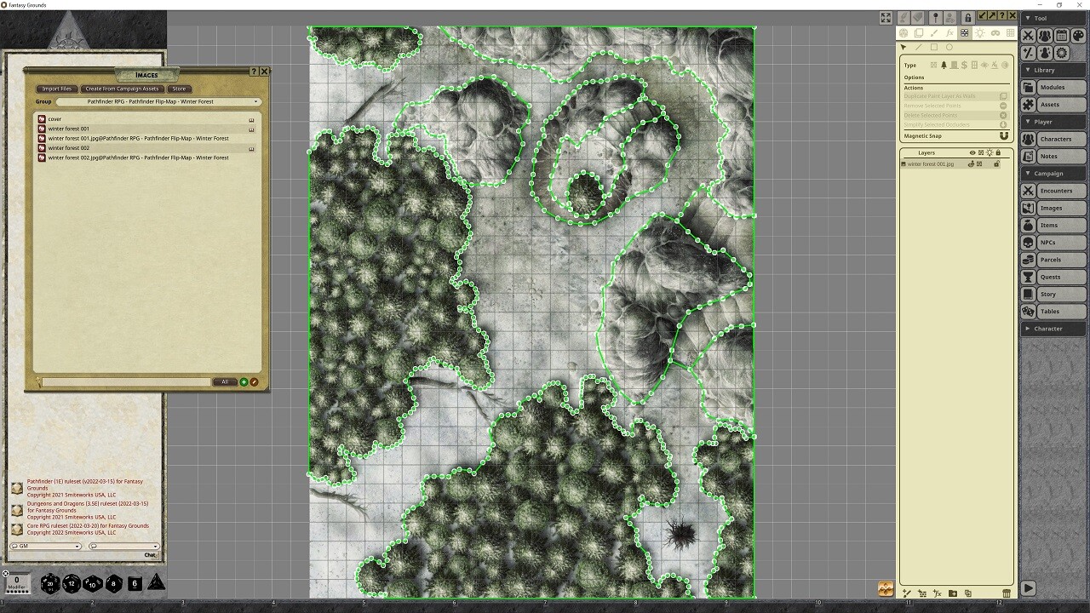The height and width of the screenshot is (613, 1090).
Task: Open the combat tracker crossed-swords icon
Action: (x=1029, y=36)
